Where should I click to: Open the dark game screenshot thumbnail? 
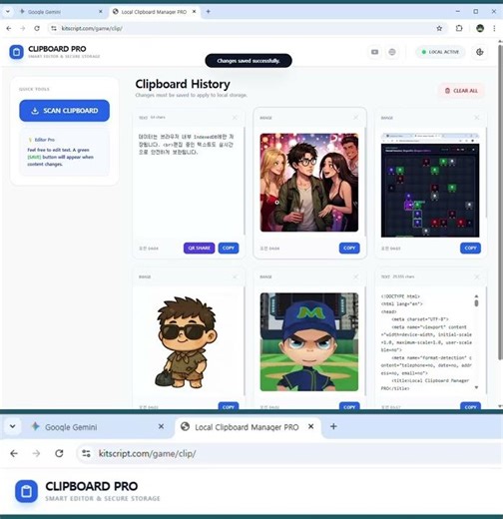pos(430,185)
